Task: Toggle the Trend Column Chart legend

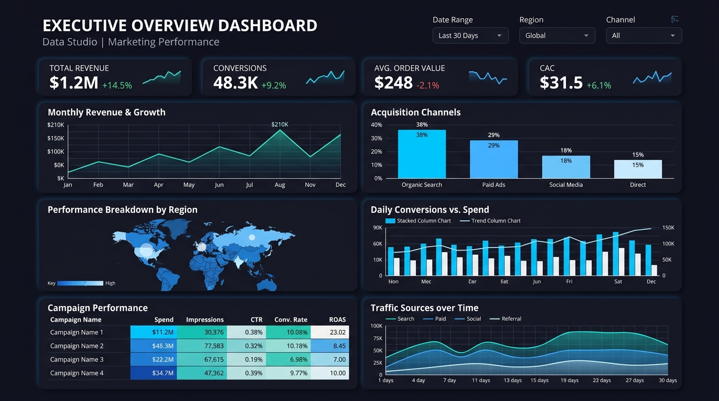Action: (x=490, y=221)
